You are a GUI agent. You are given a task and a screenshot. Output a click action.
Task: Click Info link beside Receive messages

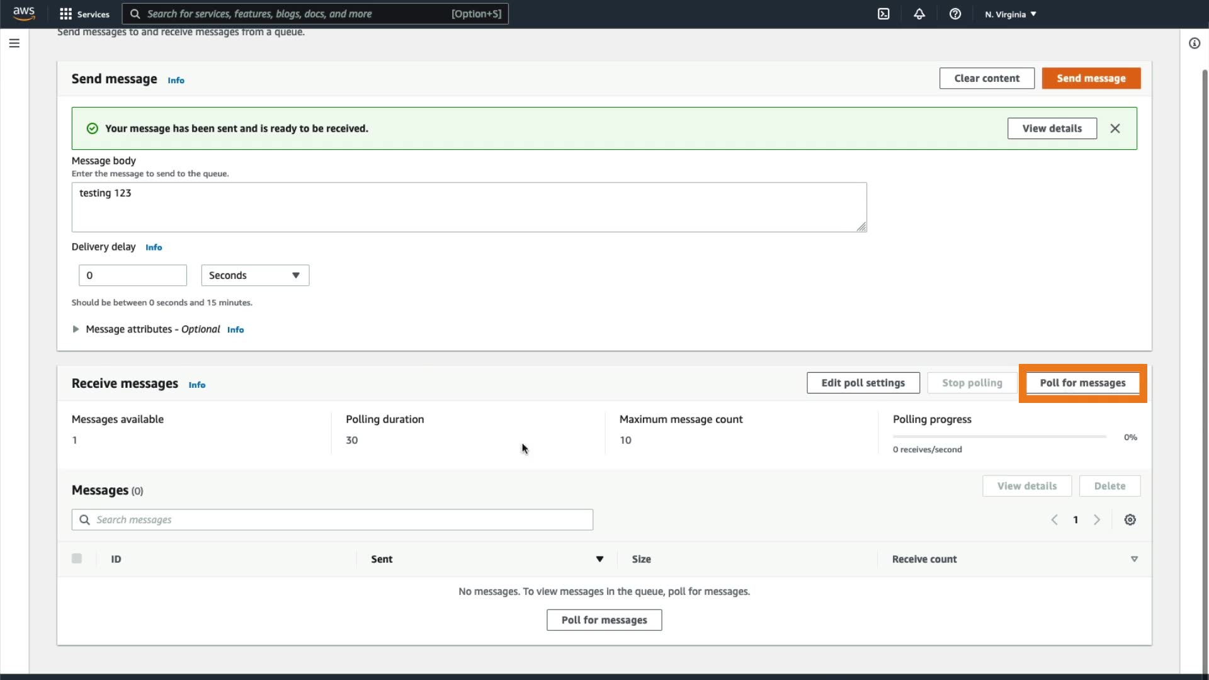pos(196,385)
